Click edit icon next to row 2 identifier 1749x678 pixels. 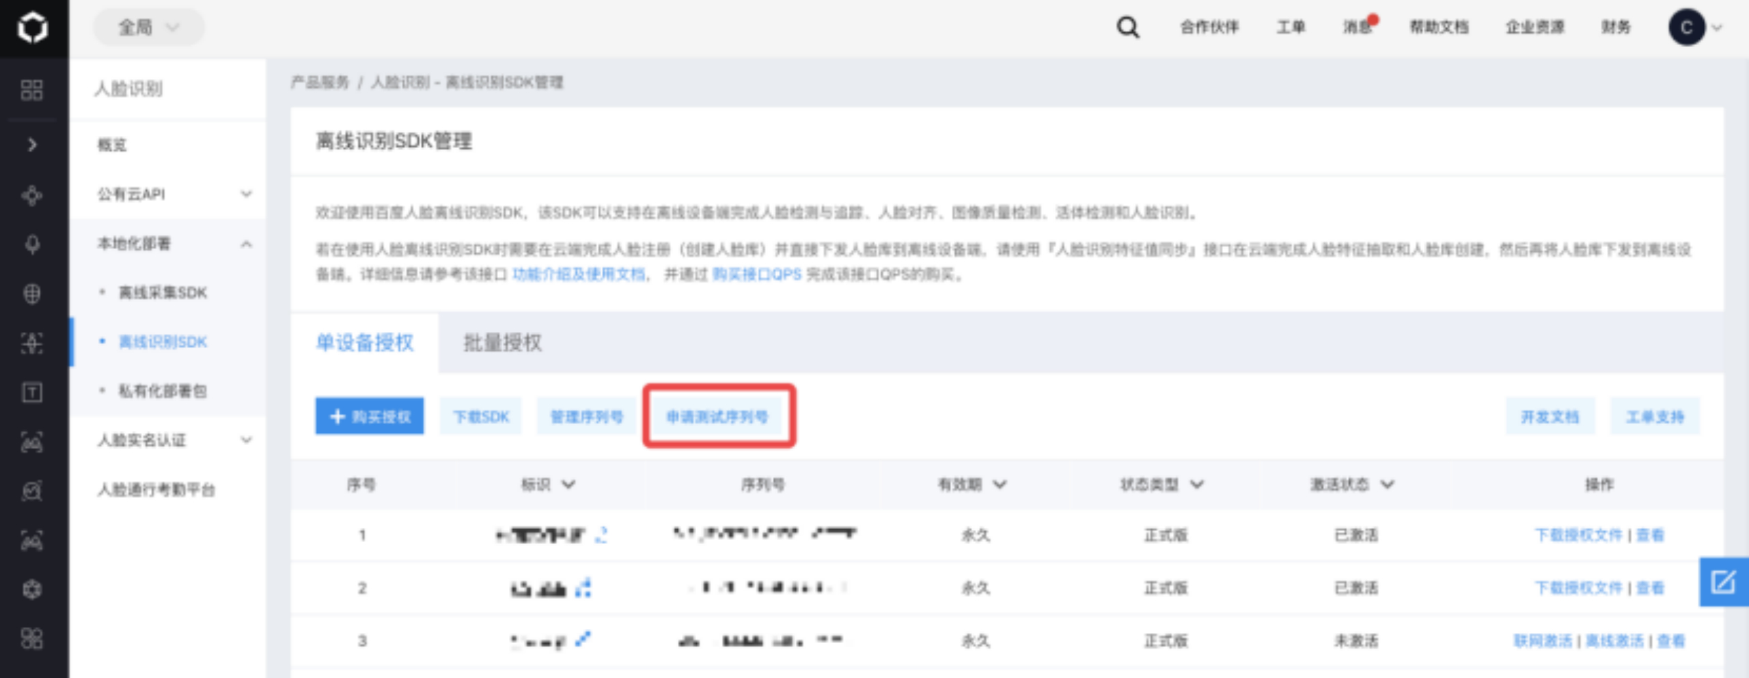(583, 587)
